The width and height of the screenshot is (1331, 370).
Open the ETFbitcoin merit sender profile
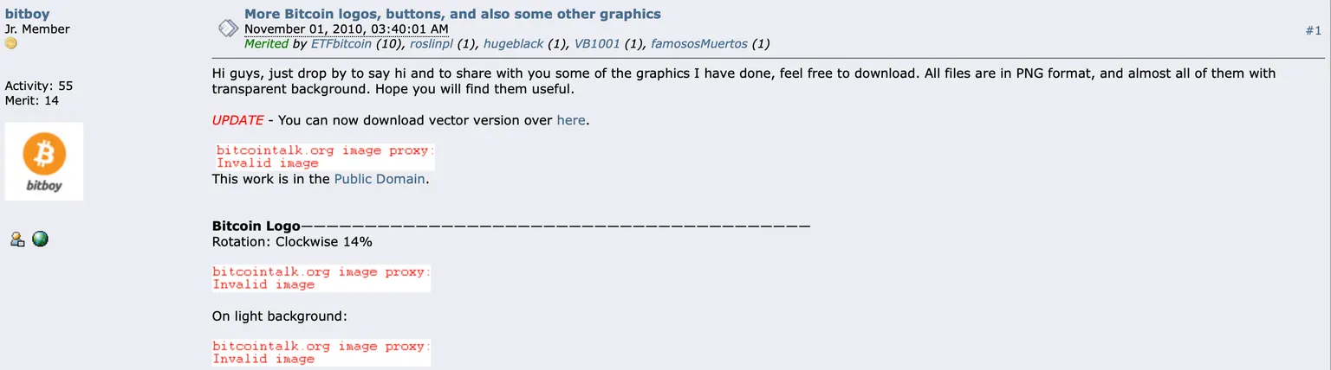(341, 43)
